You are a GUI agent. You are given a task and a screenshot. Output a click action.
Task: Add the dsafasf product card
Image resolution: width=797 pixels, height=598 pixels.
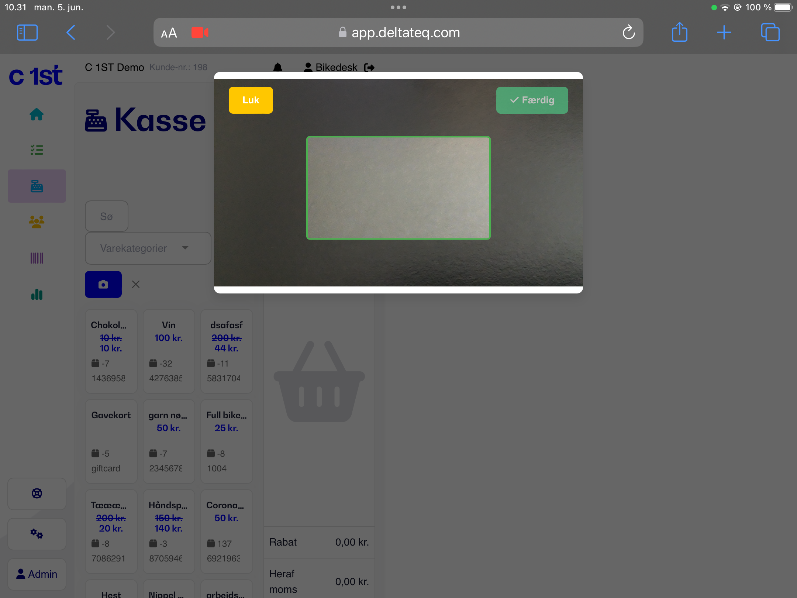click(227, 351)
